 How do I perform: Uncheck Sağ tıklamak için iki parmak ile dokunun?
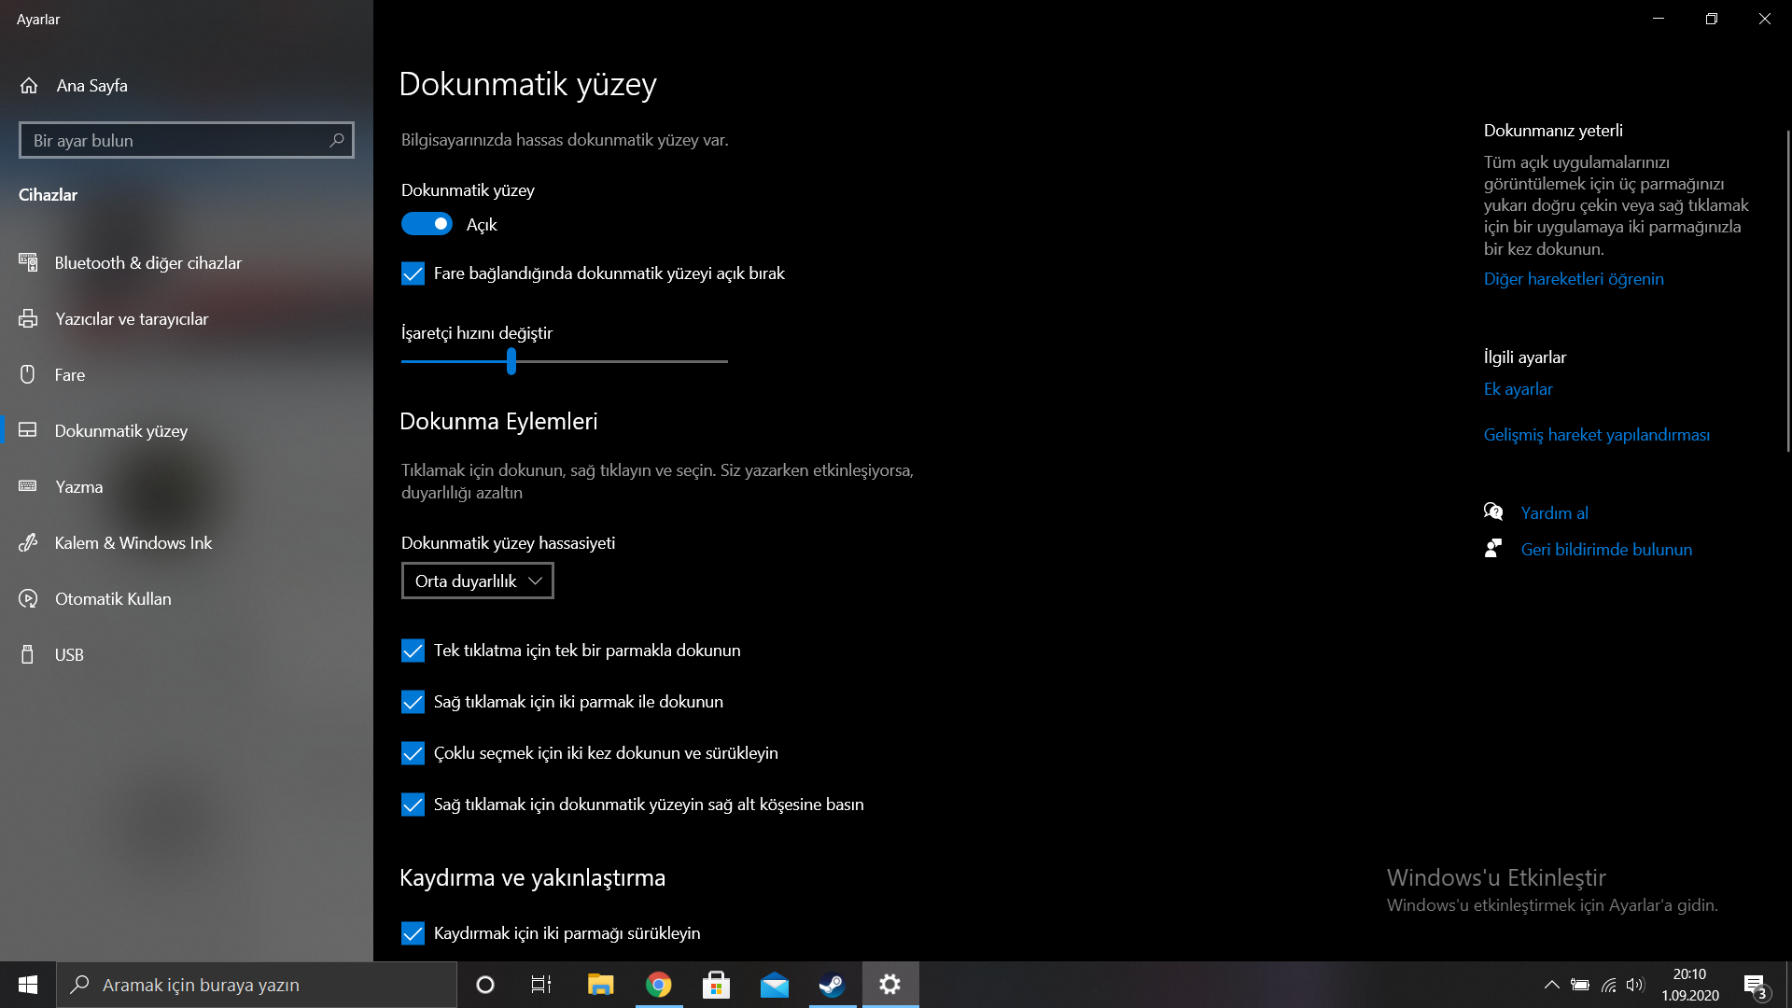[x=413, y=702]
